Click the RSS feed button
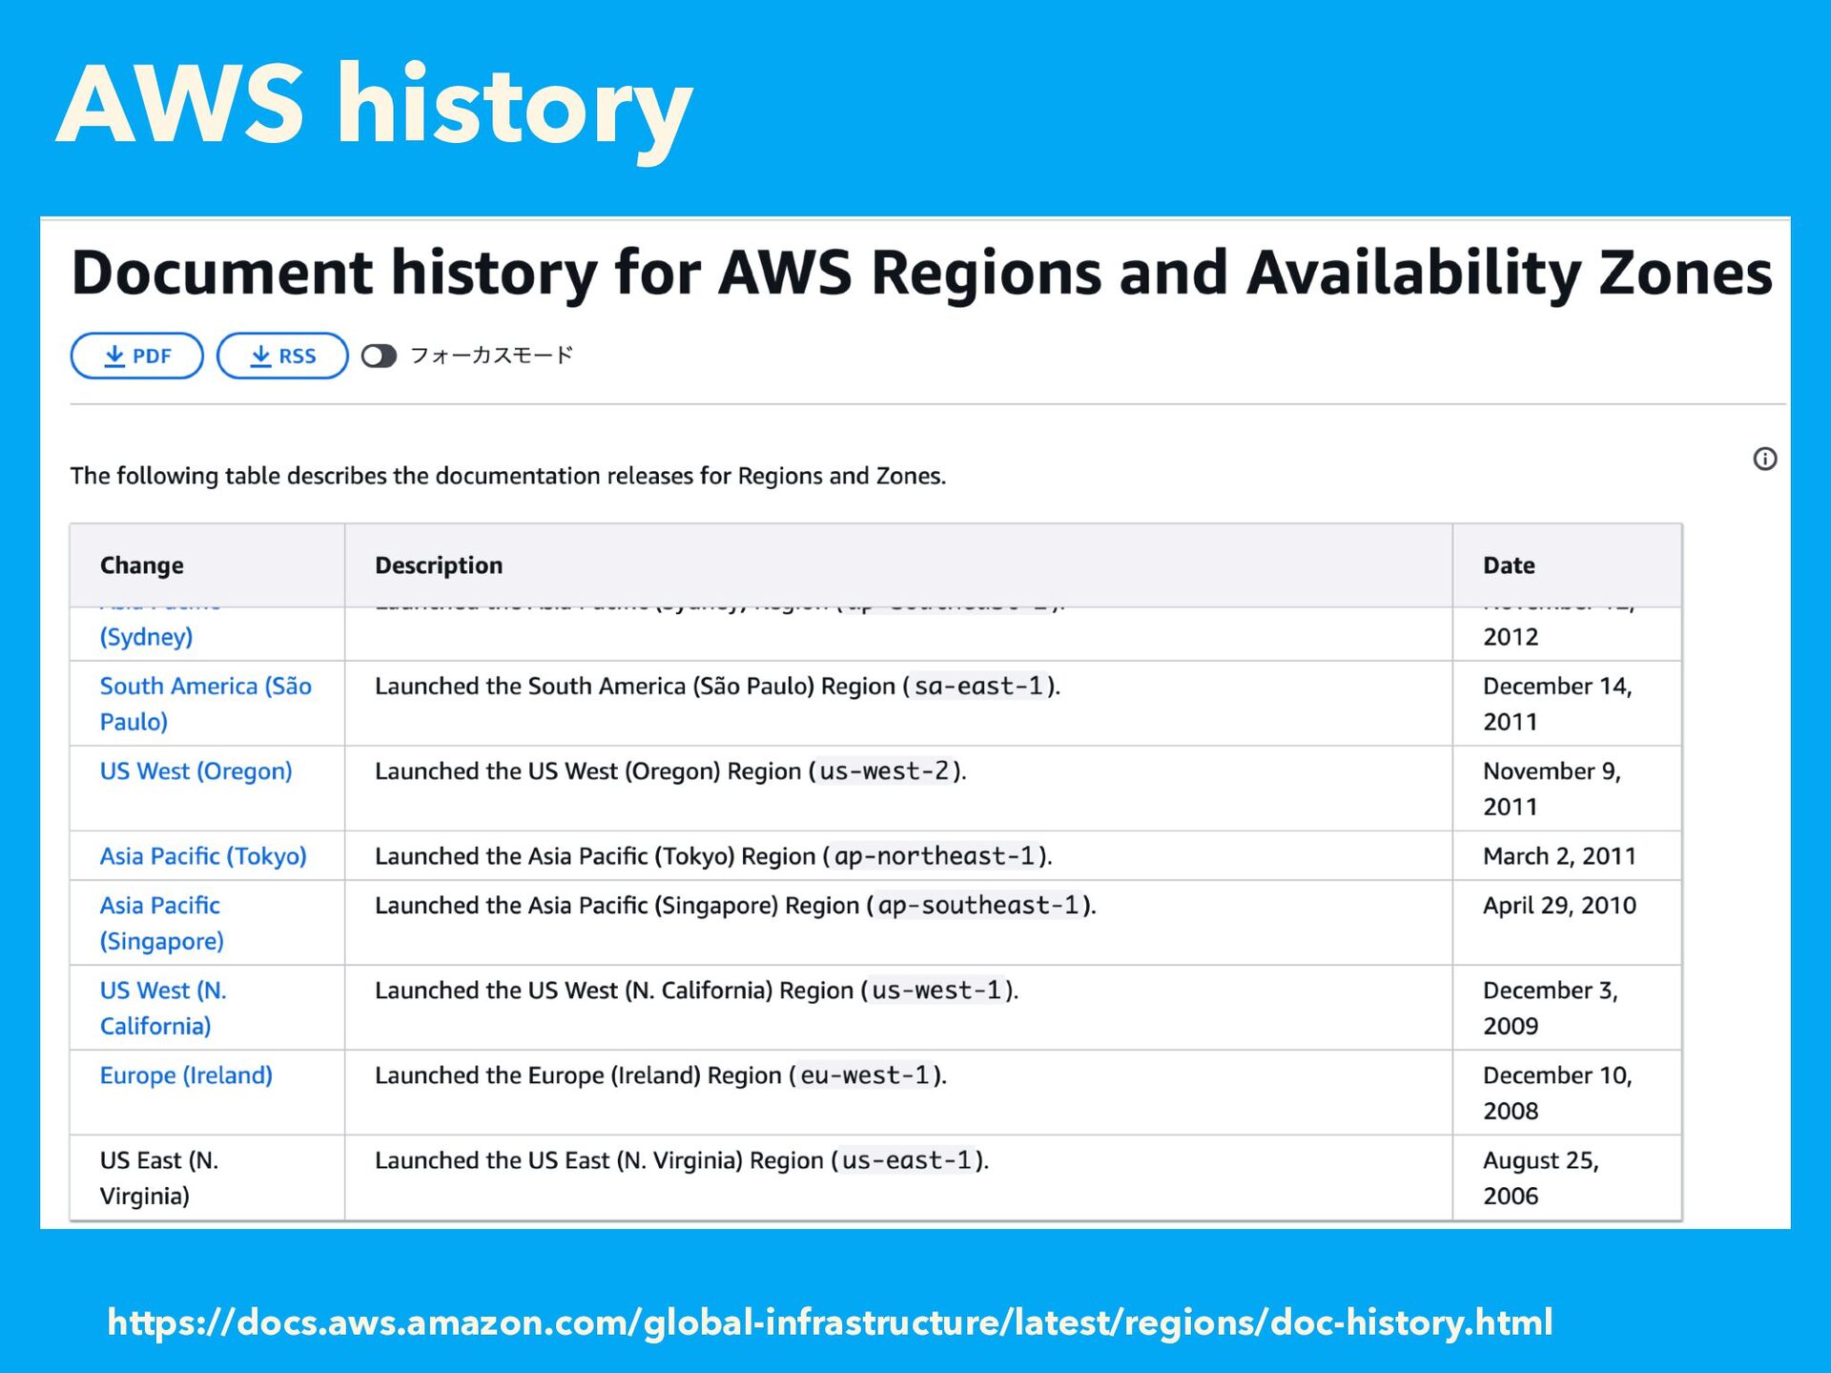Image resolution: width=1831 pixels, height=1373 pixels. [x=282, y=356]
